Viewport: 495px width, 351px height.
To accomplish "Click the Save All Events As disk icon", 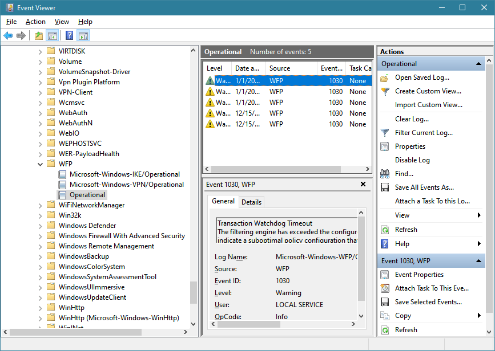I will click(385, 187).
